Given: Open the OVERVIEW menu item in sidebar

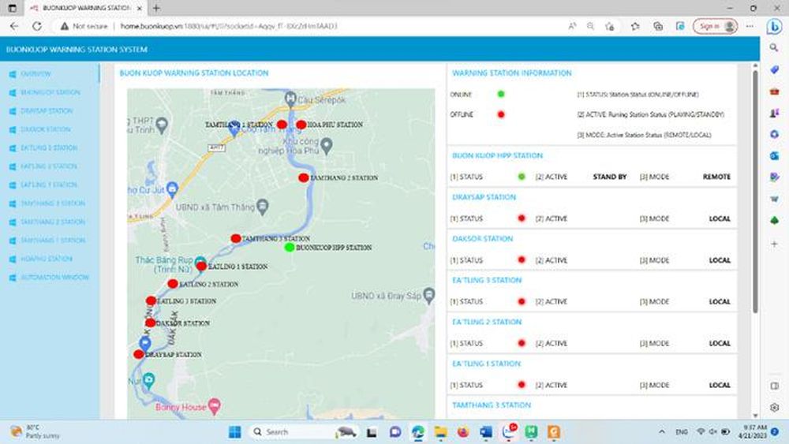Looking at the screenshot, I should coord(36,74).
